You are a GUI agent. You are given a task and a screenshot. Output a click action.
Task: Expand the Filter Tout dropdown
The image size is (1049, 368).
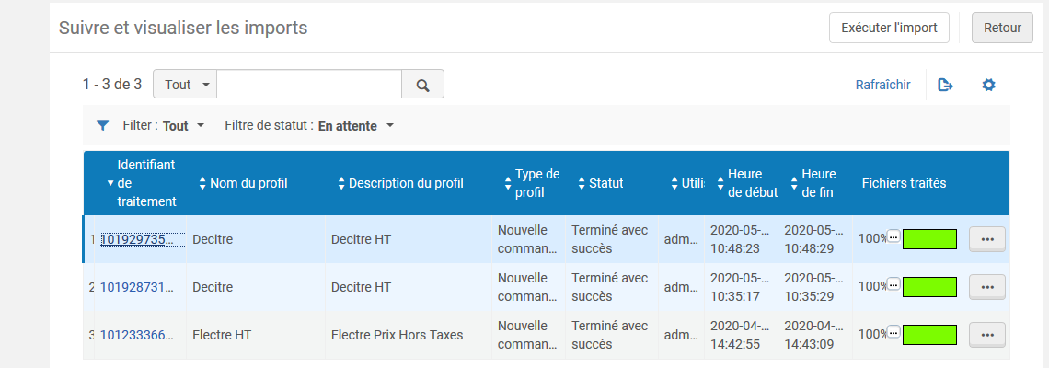coord(182,126)
